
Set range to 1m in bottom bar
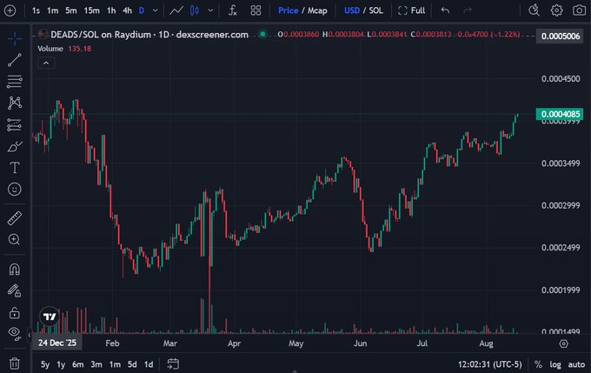tap(115, 364)
